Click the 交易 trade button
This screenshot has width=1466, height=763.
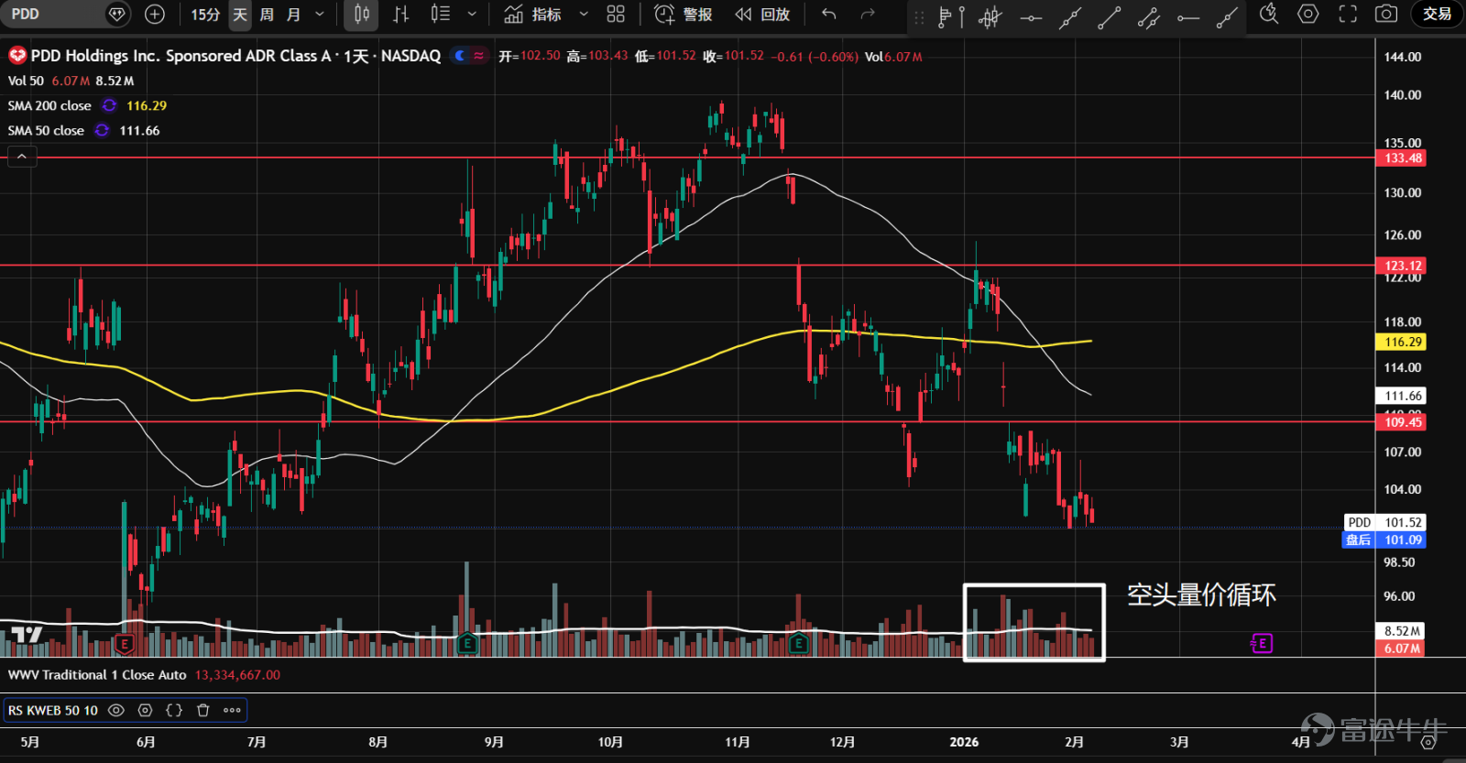pyautogui.click(x=1437, y=14)
